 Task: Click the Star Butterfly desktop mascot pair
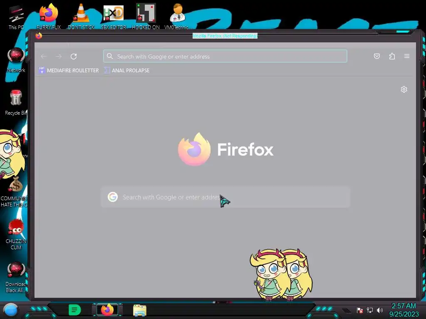[x=281, y=275]
